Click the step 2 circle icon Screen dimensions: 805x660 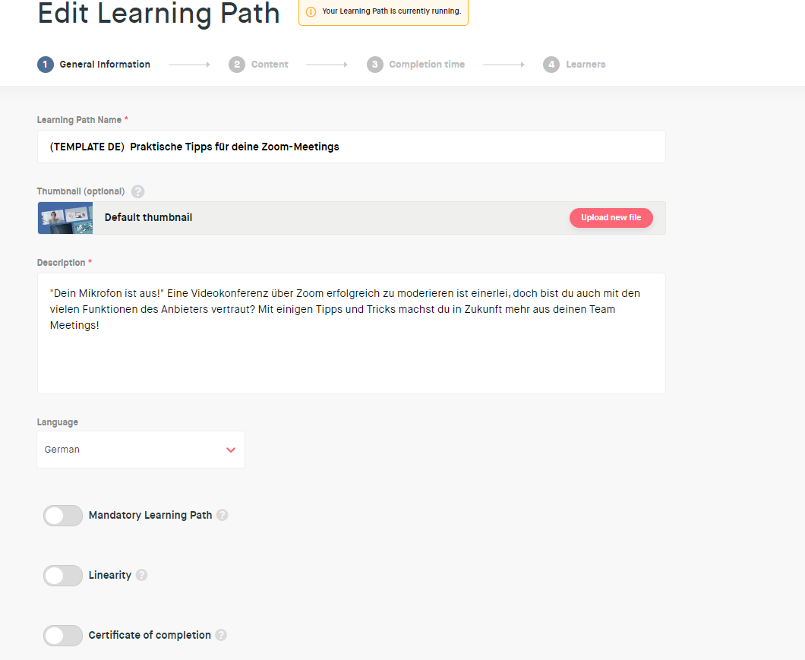[237, 65]
